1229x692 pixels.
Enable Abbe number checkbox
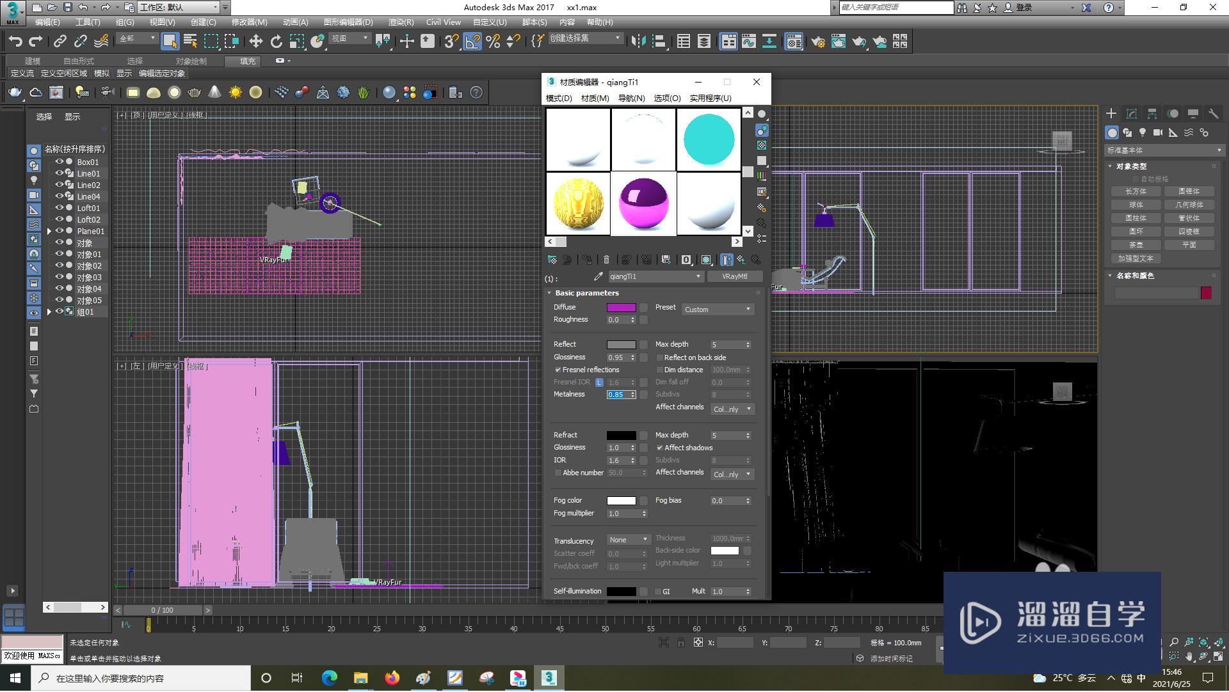(558, 473)
